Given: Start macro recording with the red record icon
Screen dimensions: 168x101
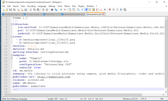Looking at the screenshot, I should [x=110, y=10].
